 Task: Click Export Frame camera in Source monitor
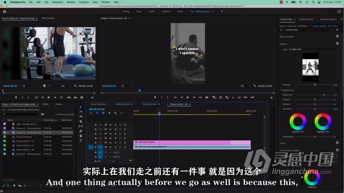click(x=82, y=97)
